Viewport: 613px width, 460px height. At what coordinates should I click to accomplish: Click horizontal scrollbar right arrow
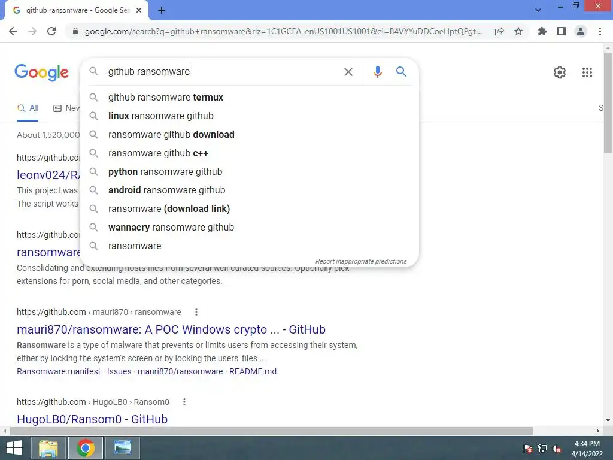(598, 431)
